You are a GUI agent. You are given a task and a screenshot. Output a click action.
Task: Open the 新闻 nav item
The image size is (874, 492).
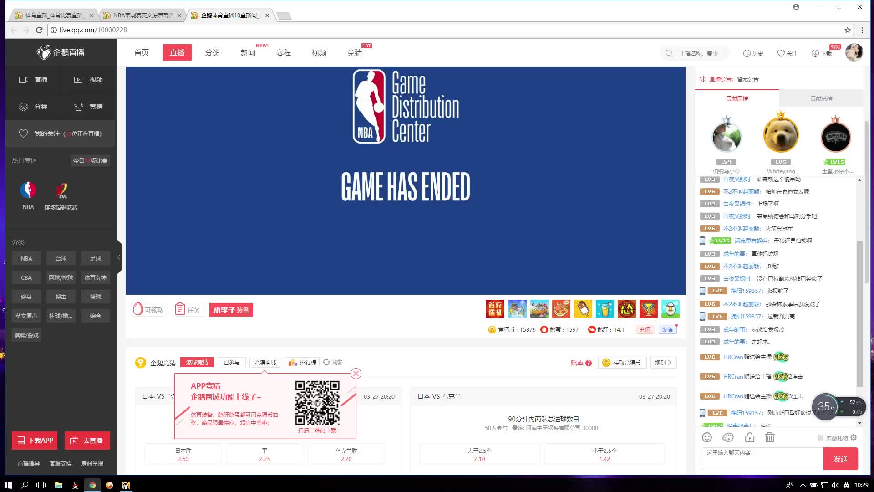[x=248, y=52]
